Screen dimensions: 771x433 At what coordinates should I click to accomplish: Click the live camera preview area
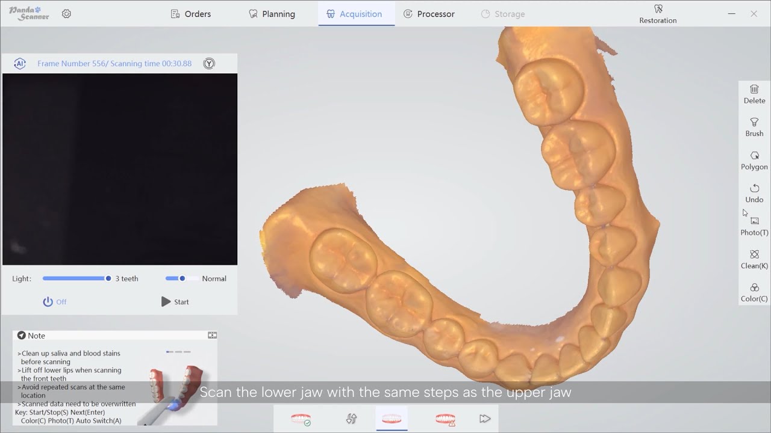click(x=120, y=169)
